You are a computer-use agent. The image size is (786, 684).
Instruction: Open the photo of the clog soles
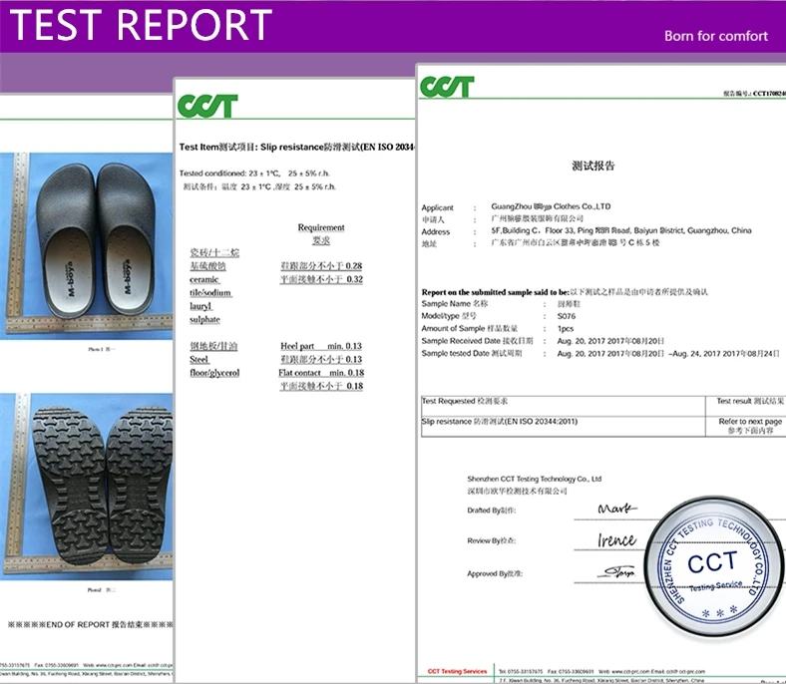(86, 487)
